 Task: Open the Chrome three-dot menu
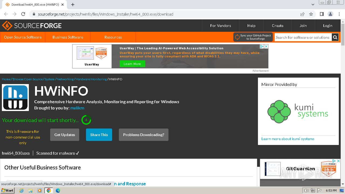[x=339, y=14]
